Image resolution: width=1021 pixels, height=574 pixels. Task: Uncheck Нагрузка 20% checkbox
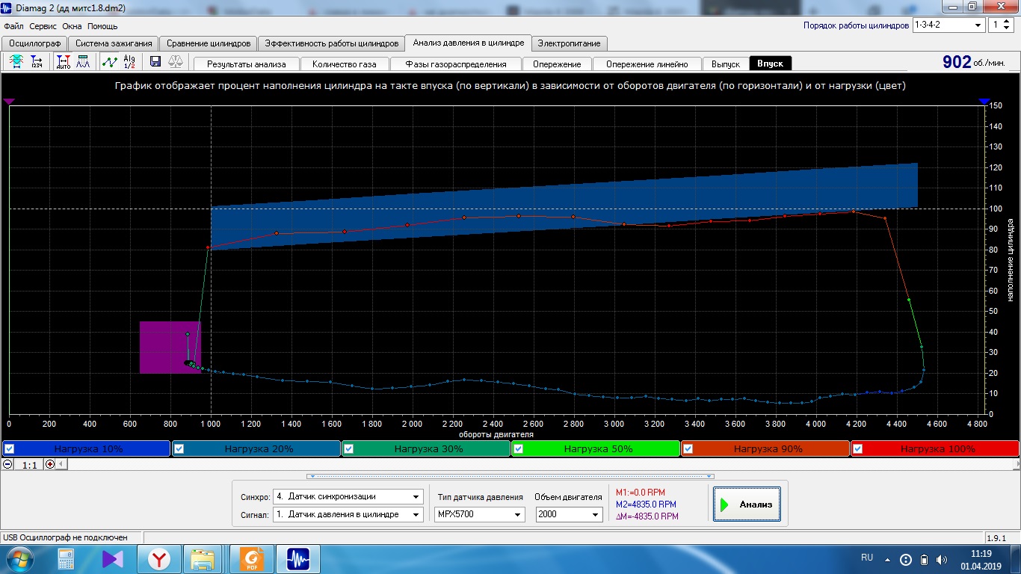[179, 448]
